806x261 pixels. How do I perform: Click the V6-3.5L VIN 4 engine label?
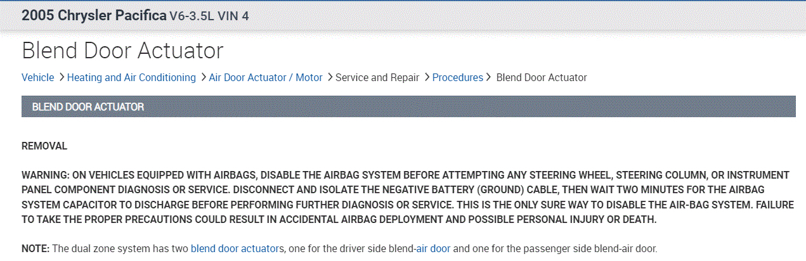point(209,16)
